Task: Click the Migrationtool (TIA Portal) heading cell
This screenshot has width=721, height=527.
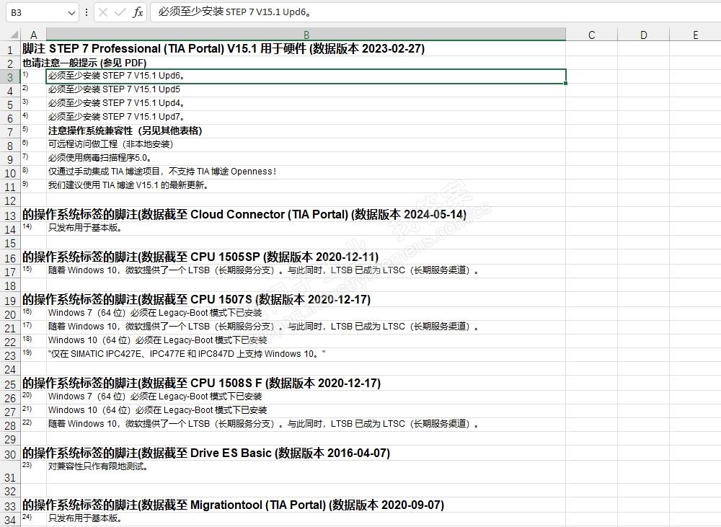Action: click(x=233, y=505)
